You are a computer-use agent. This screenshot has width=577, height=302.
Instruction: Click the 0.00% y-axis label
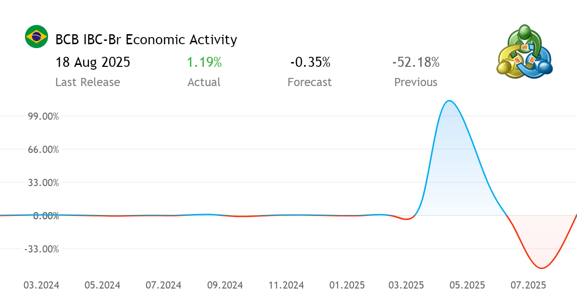coord(46,216)
